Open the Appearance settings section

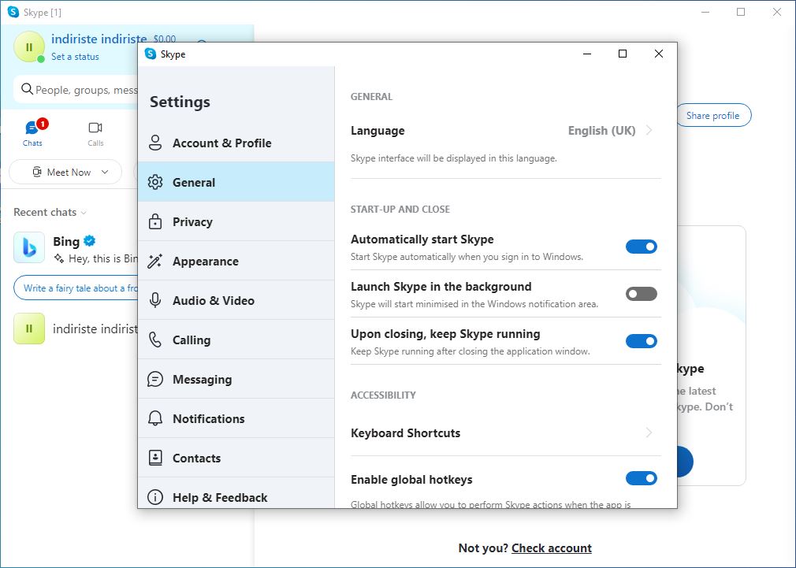coord(236,261)
